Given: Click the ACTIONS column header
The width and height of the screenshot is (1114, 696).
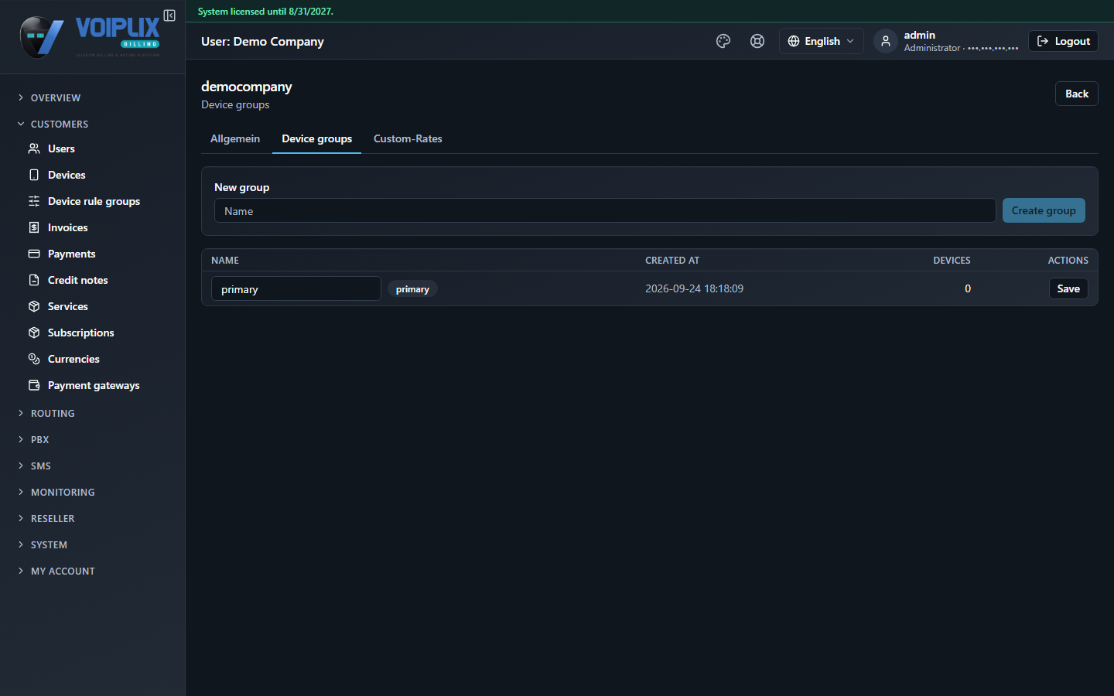Looking at the screenshot, I should coord(1068,261).
